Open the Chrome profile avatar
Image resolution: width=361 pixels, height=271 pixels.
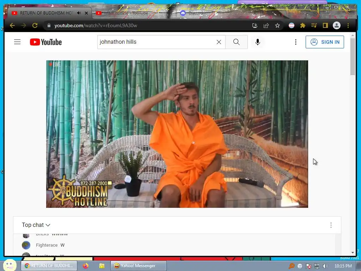coord(337,25)
